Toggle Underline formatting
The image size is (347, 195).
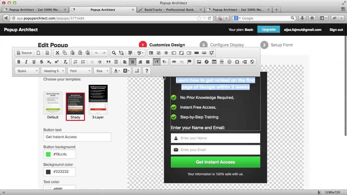[x=34, y=62]
